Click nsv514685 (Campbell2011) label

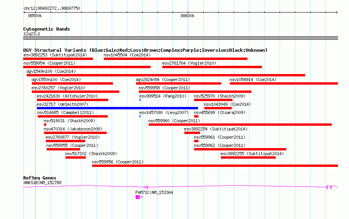(65, 112)
